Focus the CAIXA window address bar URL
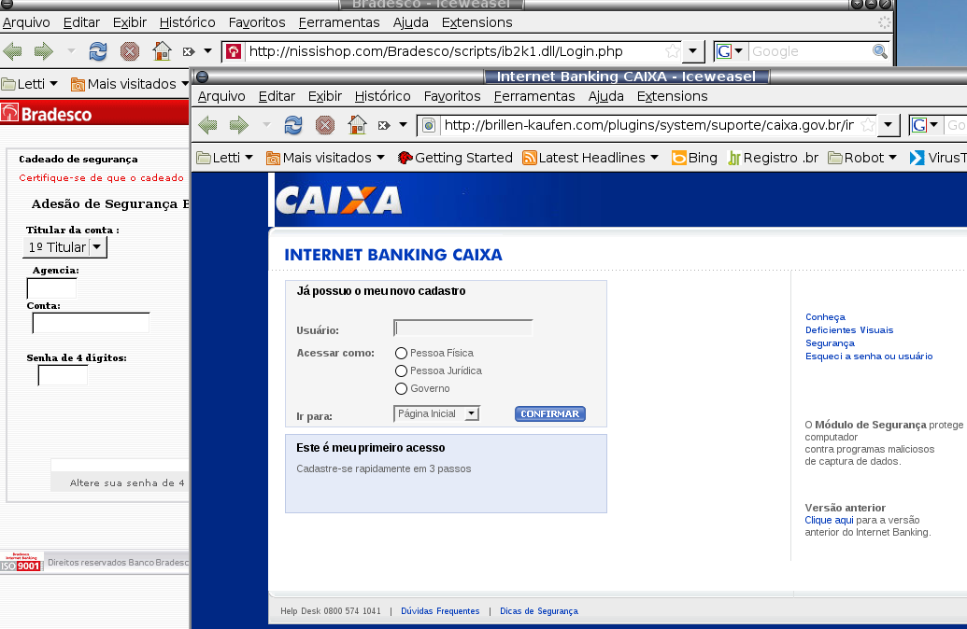Image resolution: width=967 pixels, height=629 pixels. pyautogui.click(x=648, y=125)
